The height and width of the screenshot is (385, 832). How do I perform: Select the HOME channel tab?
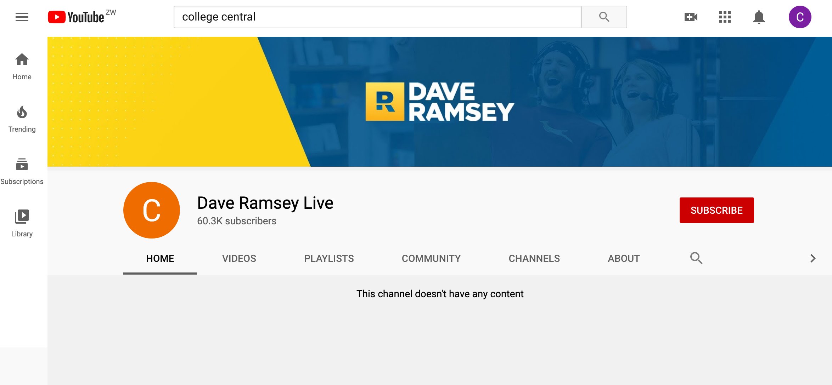pos(160,258)
